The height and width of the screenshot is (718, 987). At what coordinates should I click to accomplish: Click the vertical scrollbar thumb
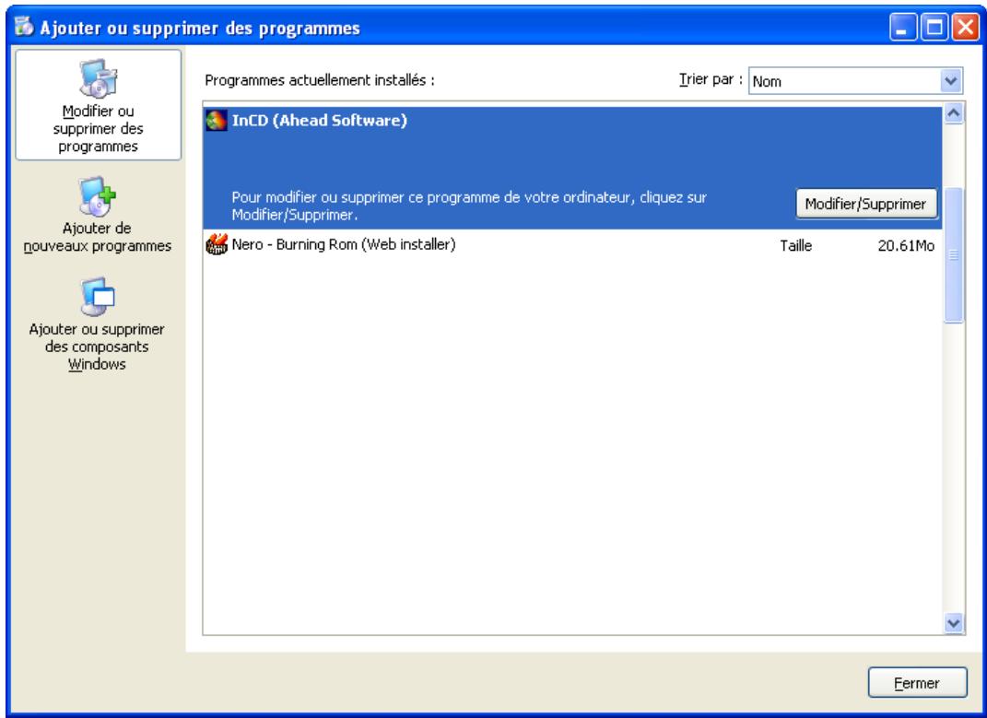pyautogui.click(x=954, y=255)
